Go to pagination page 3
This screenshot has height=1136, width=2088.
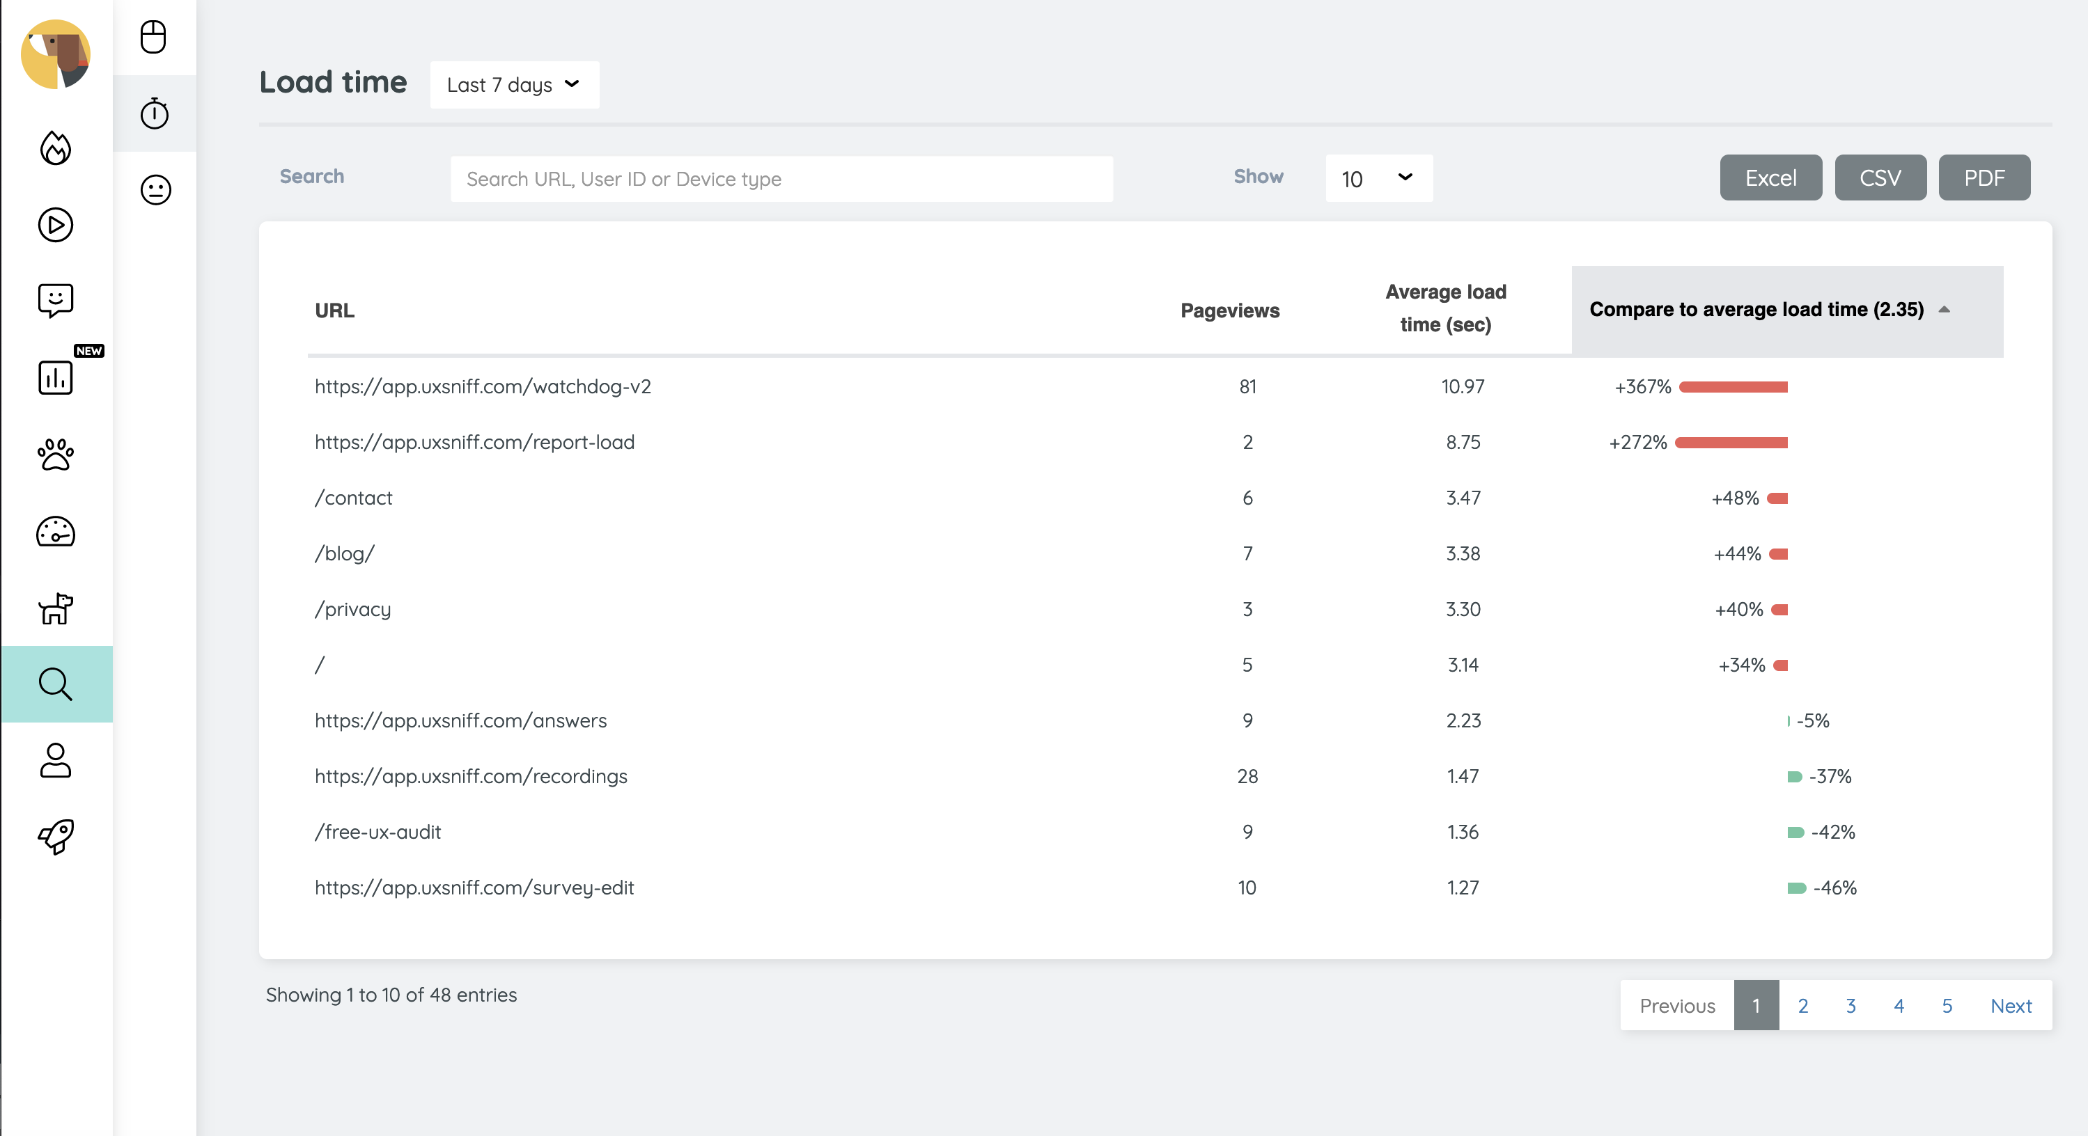(x=1851, y=1006)
